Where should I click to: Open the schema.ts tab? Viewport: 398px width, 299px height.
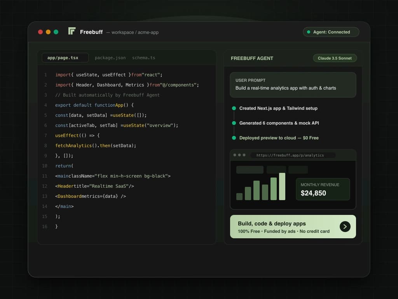click(x=143, y=58)
